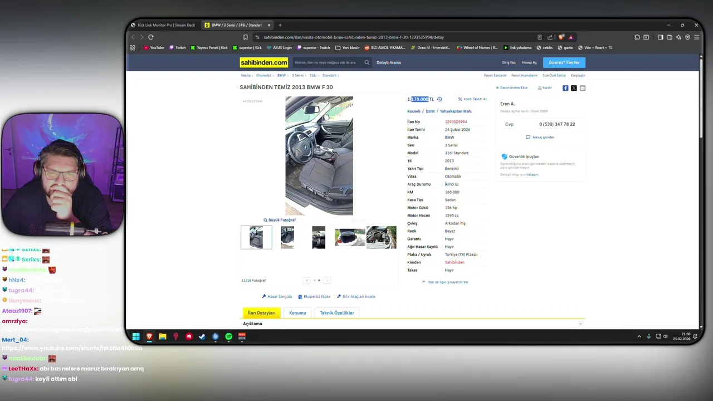
Task: Open Karşılaştır link
Action: [x=578, y=75]
